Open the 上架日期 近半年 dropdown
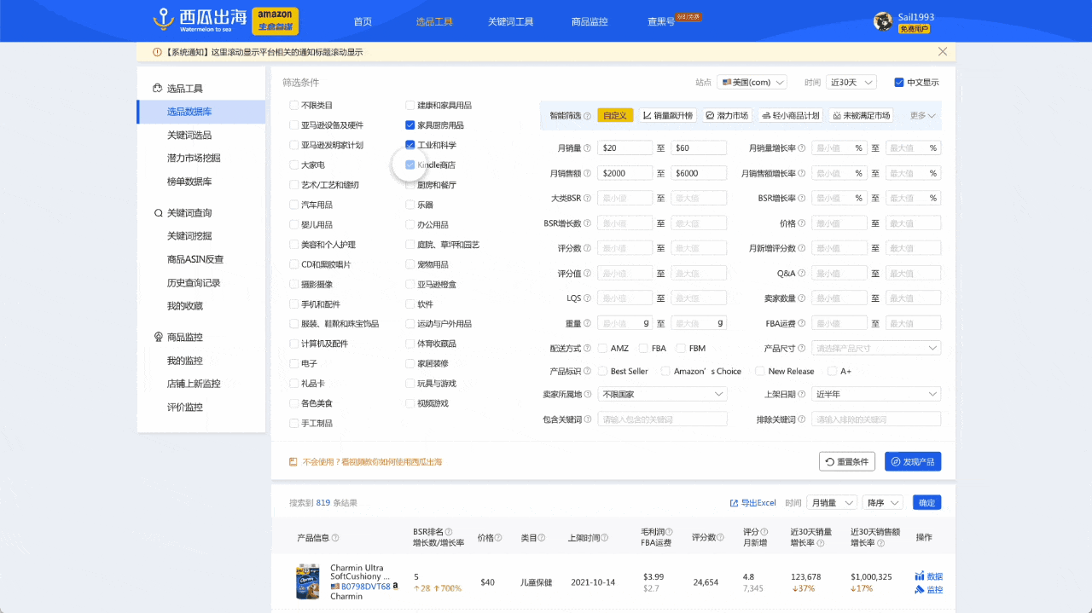This screenshot has height=613, width=1092. pos(876,395)
